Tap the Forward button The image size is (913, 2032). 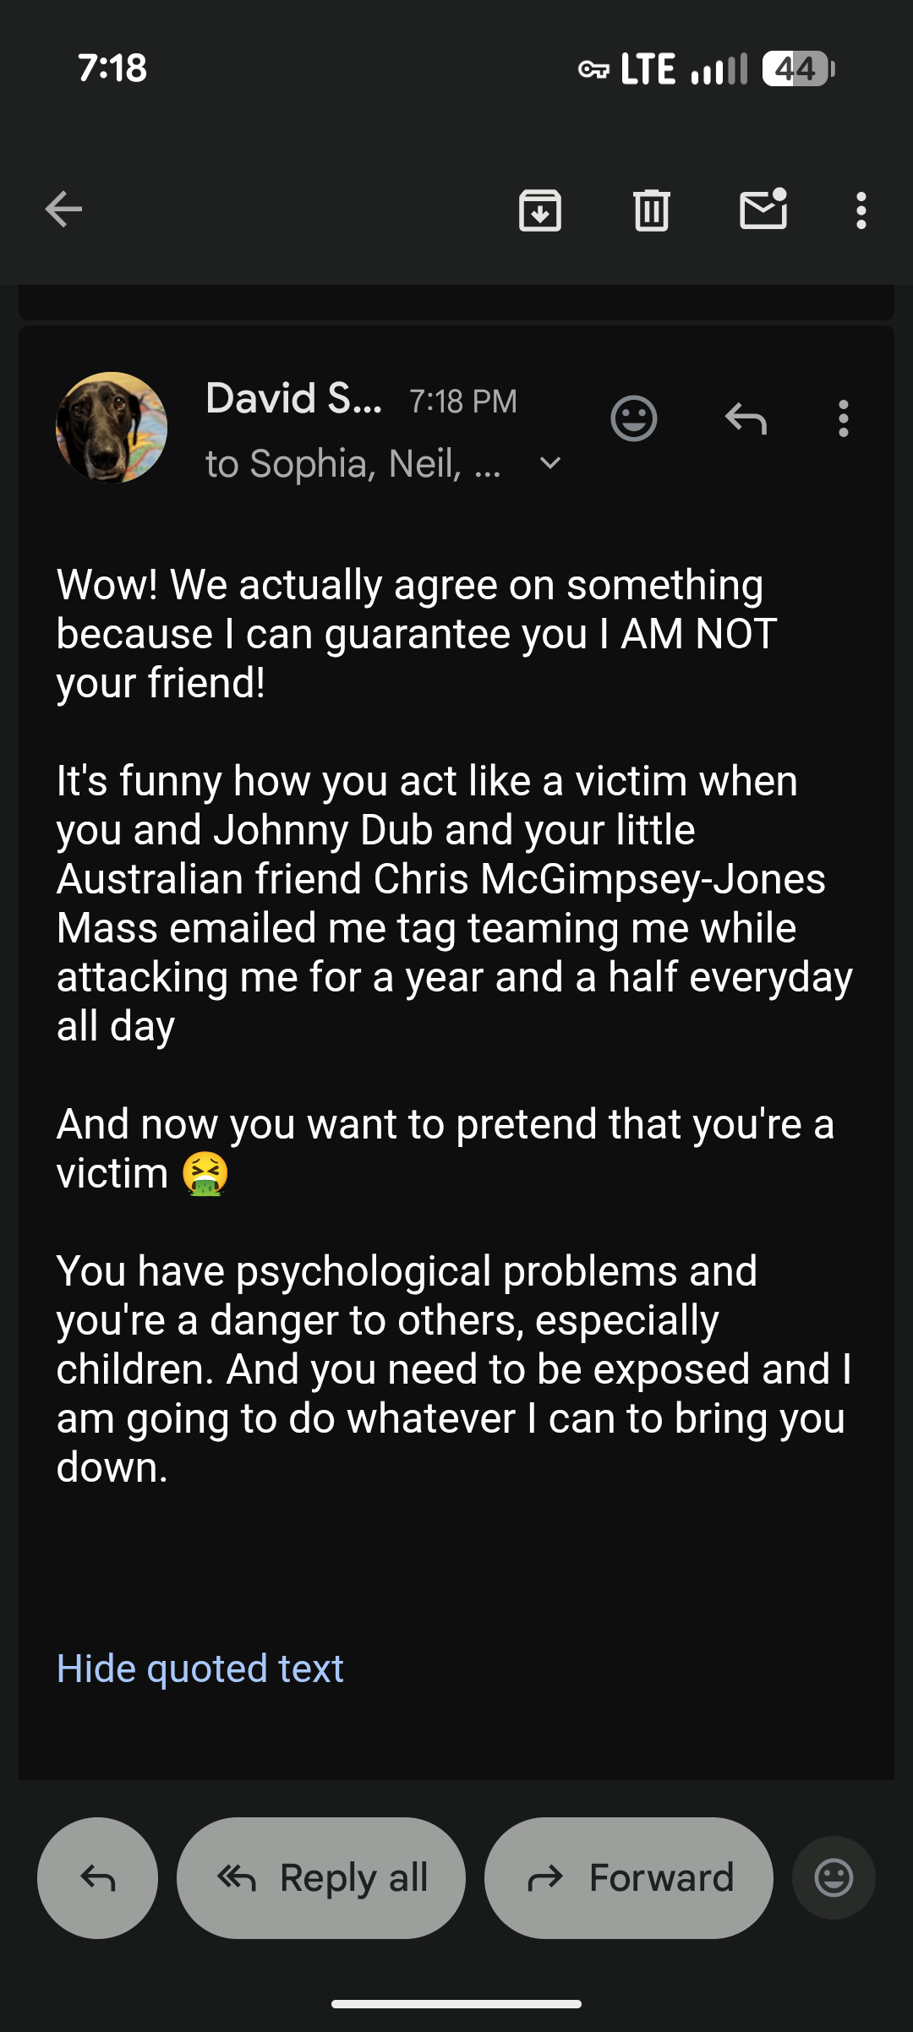tap(628, 1877)
